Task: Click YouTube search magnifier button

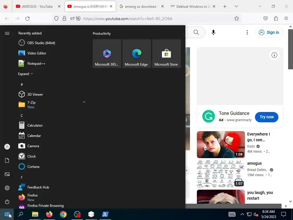Action: coord(196,32)
